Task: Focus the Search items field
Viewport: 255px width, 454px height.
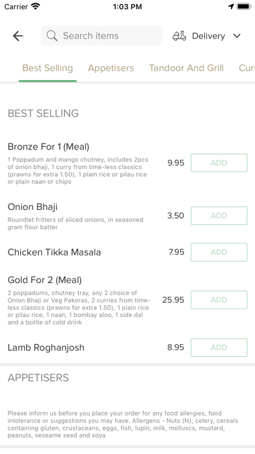Action: (102, 36)
